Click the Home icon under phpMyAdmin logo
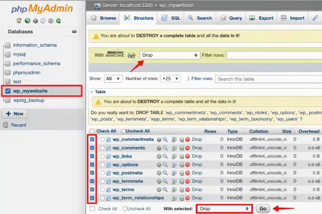This screenshot has width=322, height=214. coord(19,20)
